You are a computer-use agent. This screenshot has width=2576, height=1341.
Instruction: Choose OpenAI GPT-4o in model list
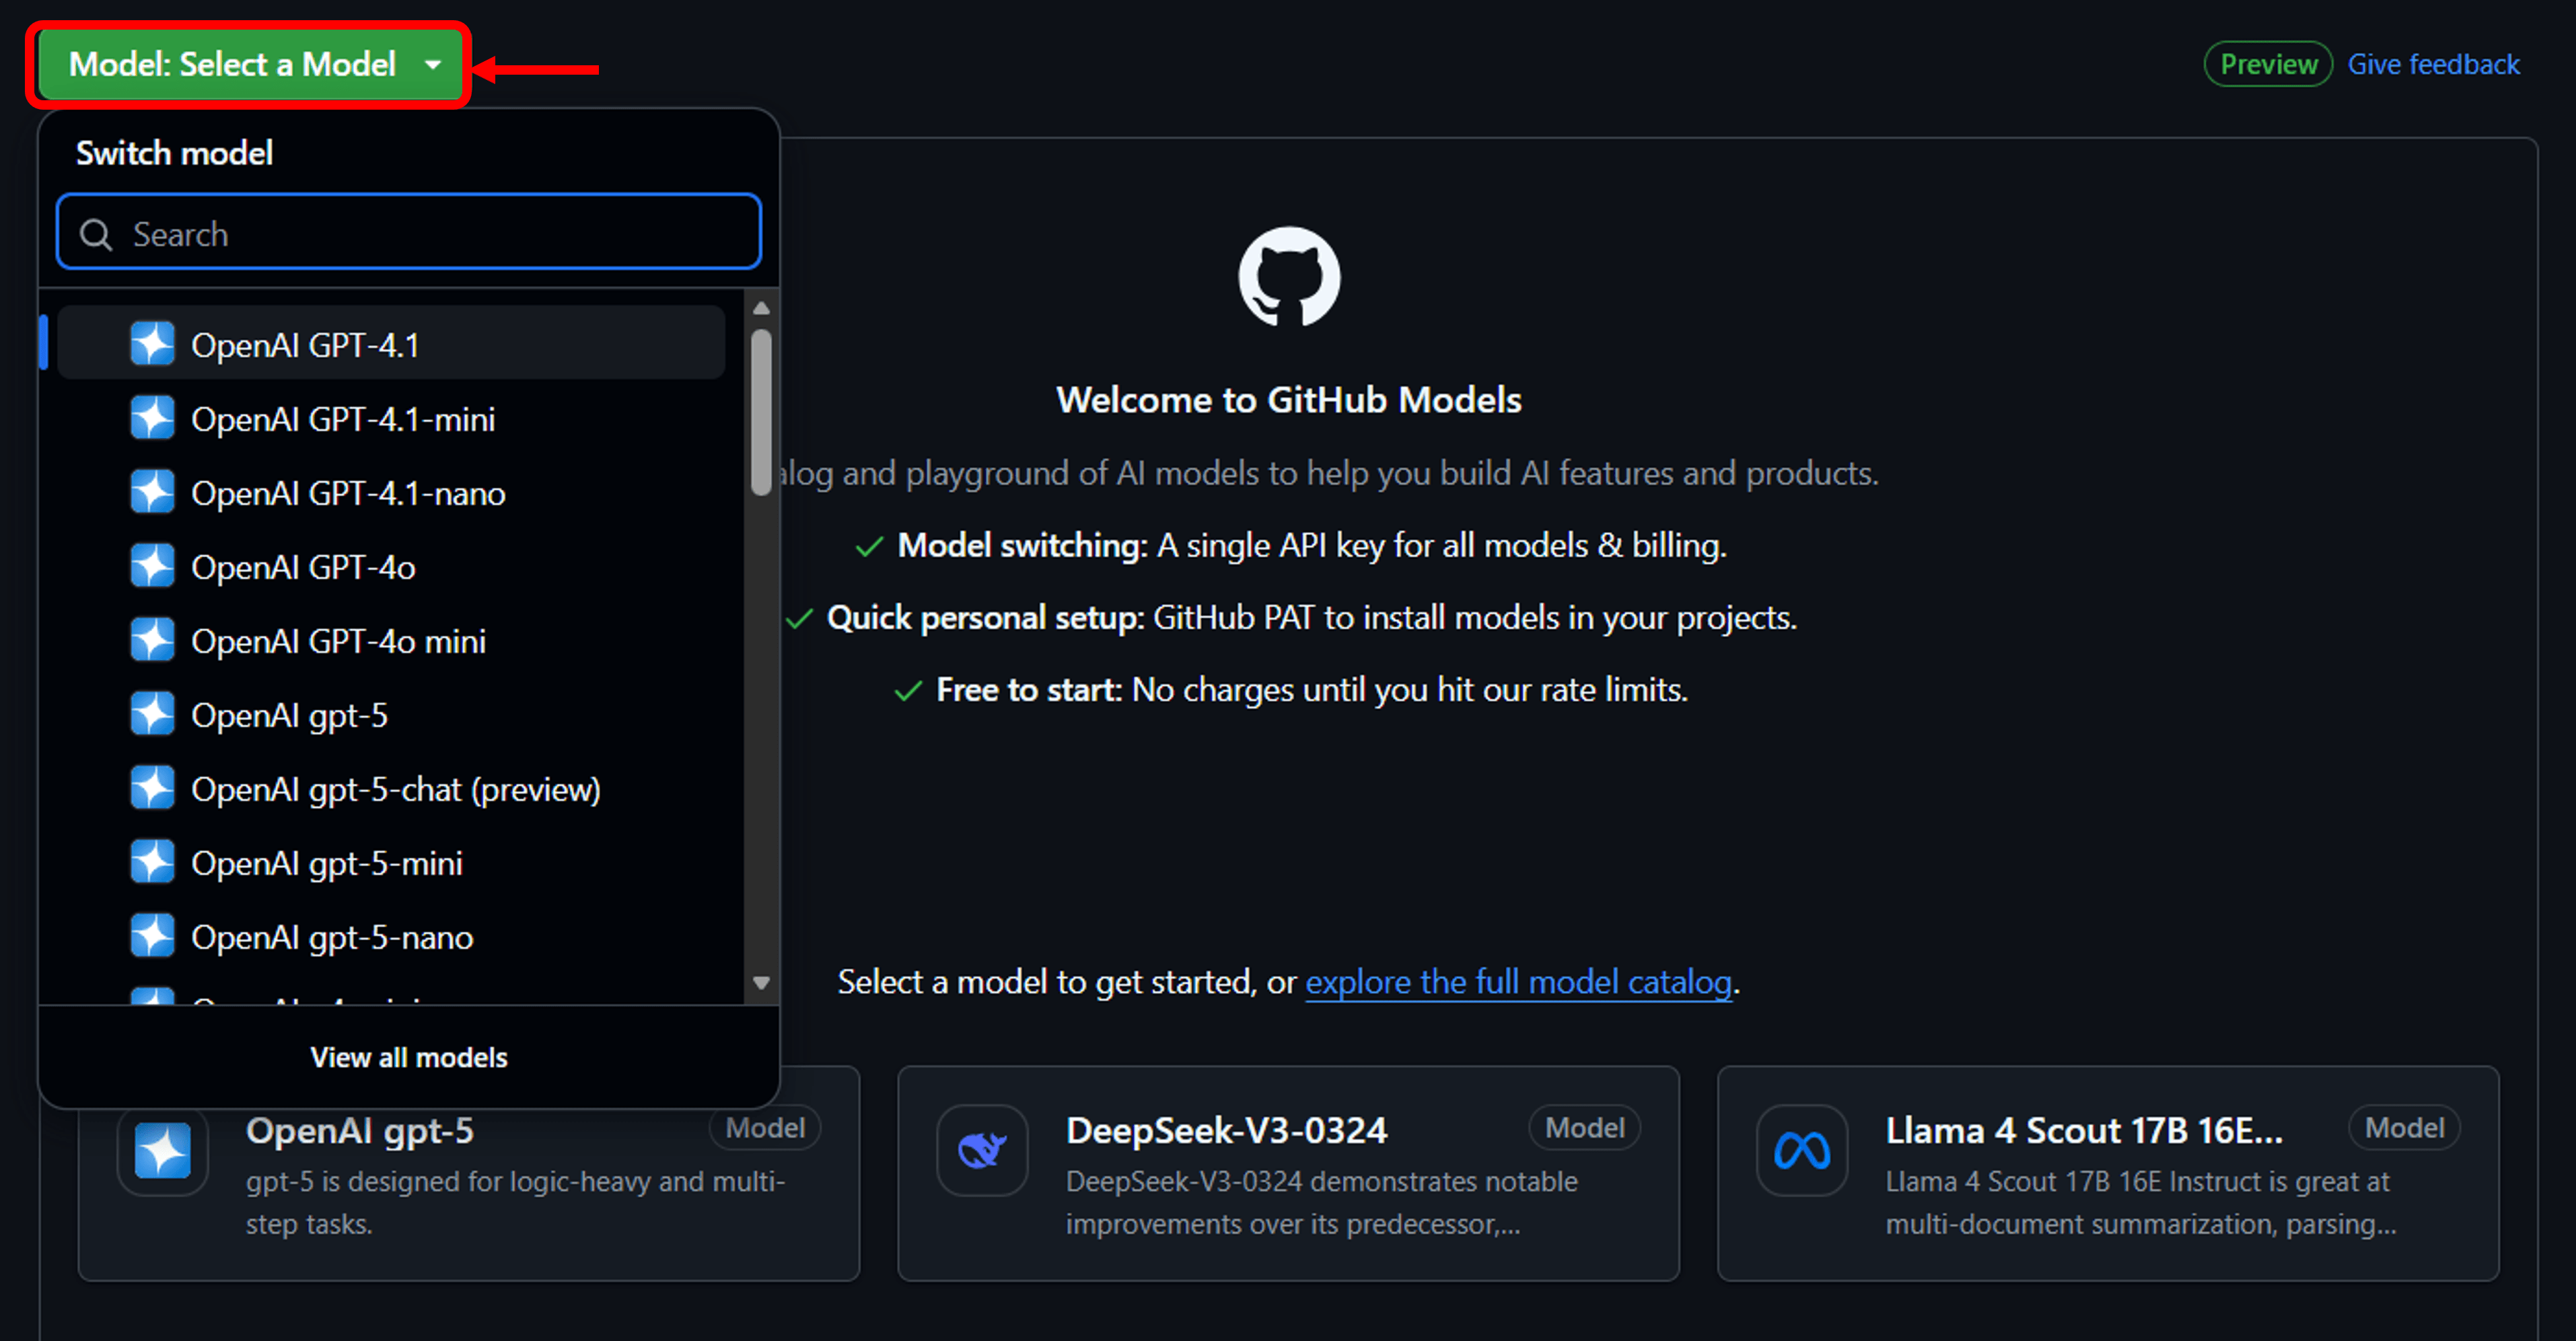pos(303,567)
